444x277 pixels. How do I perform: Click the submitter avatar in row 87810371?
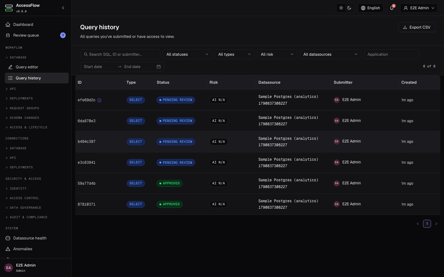[x=337, y=204]
